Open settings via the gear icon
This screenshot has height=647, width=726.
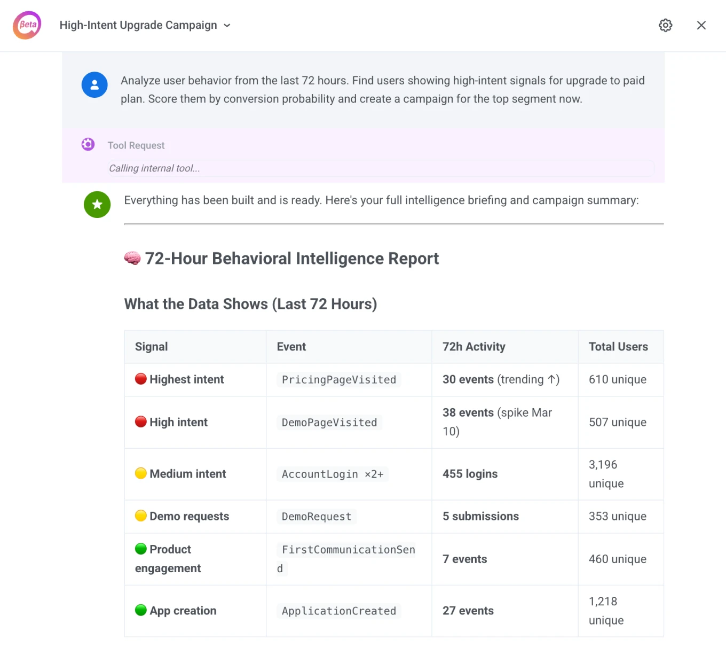point(665,25)
